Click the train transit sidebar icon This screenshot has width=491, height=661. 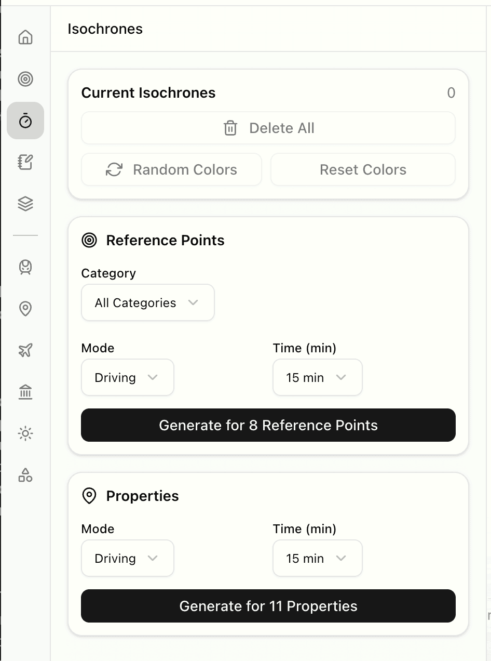point(25,267)
